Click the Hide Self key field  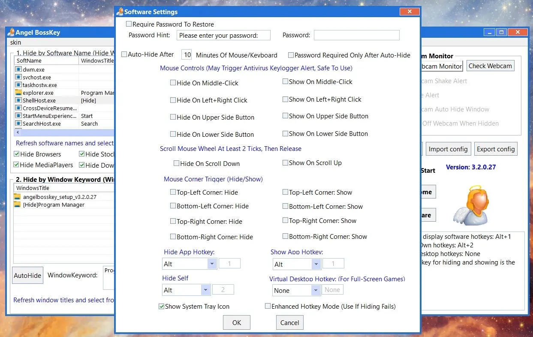point(223,289)
